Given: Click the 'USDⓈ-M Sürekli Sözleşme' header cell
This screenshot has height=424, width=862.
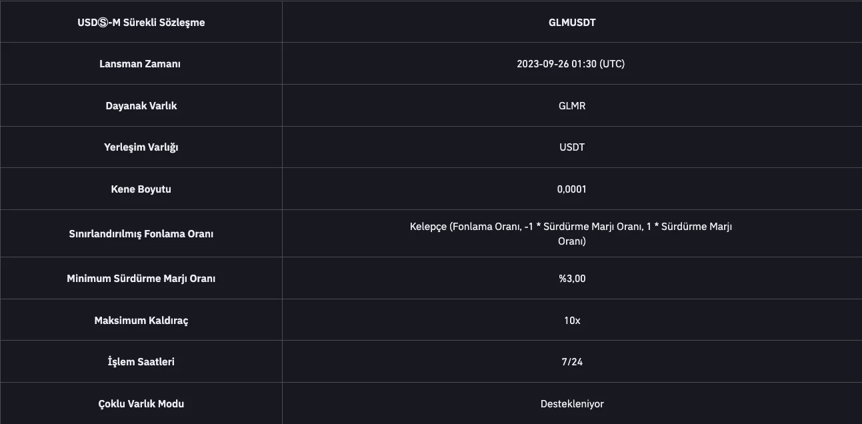Looking at the screenshot, I should tap(141, 23).
